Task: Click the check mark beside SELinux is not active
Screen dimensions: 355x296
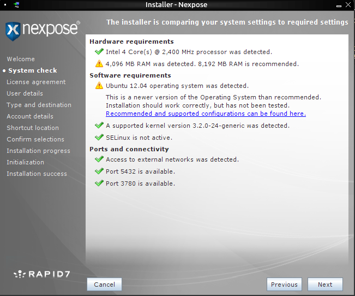Action: pyautogui.click(x=99, y=137)
